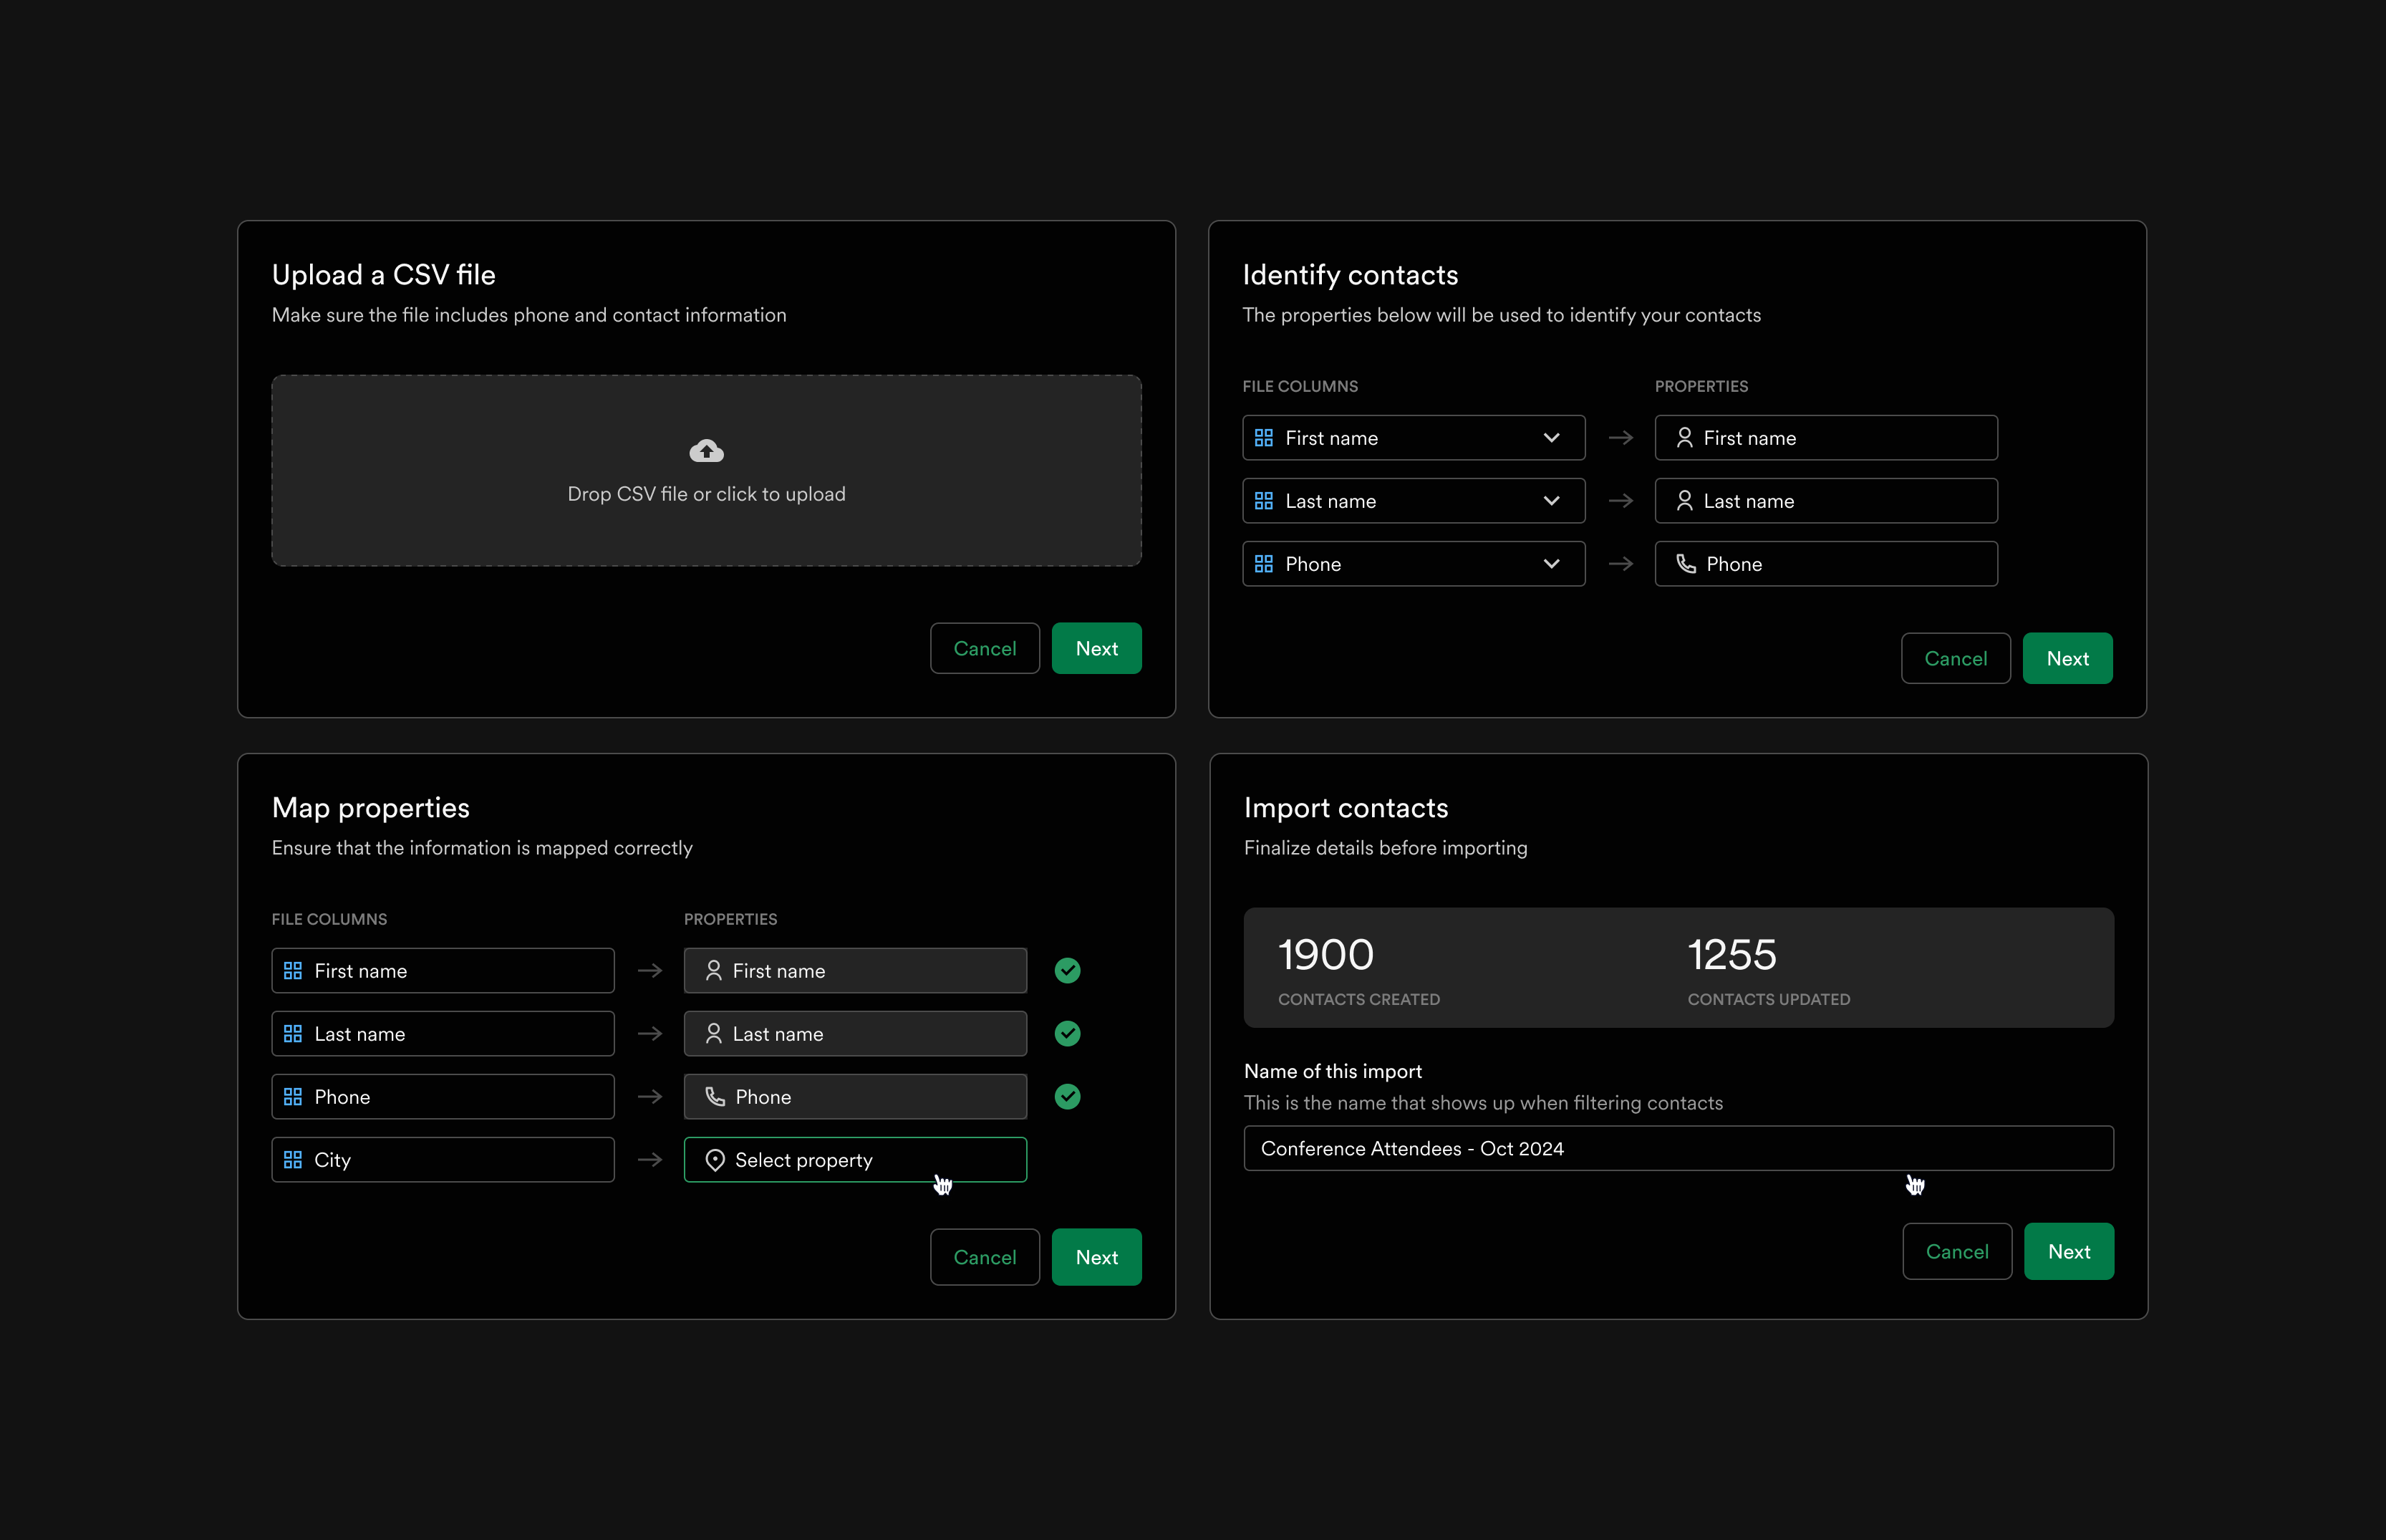Click the green checkmark next to Phone mapping

[1066, 1096]
